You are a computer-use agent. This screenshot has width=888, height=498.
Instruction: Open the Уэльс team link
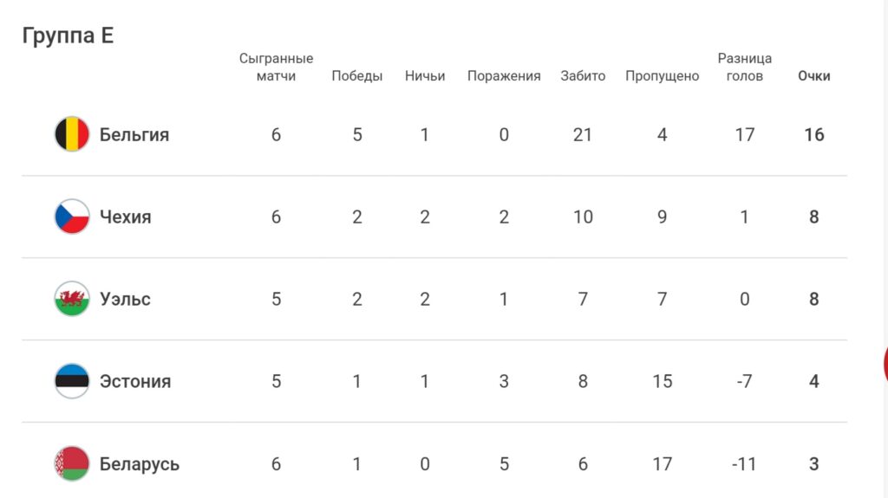point(125,299)
